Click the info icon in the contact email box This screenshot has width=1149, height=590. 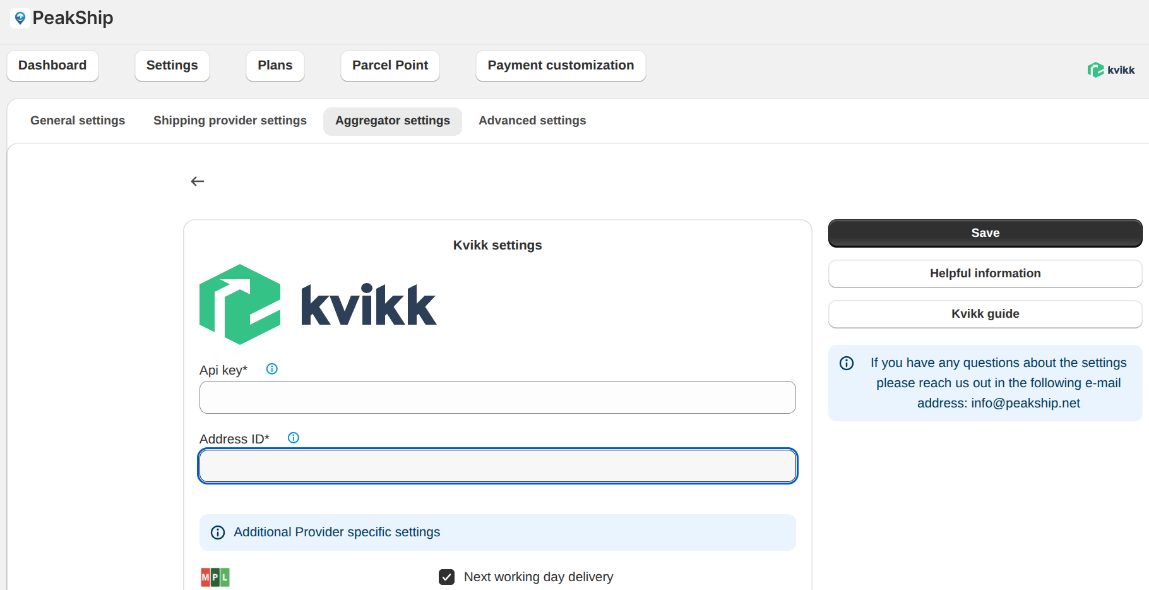(x=846, y=363)
